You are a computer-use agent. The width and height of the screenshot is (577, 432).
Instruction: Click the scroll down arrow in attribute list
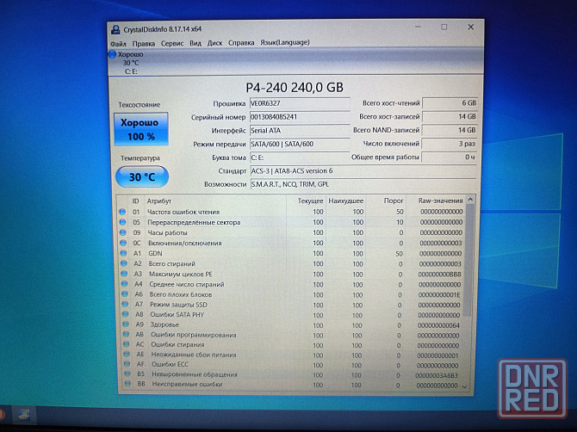pos(465,386)
